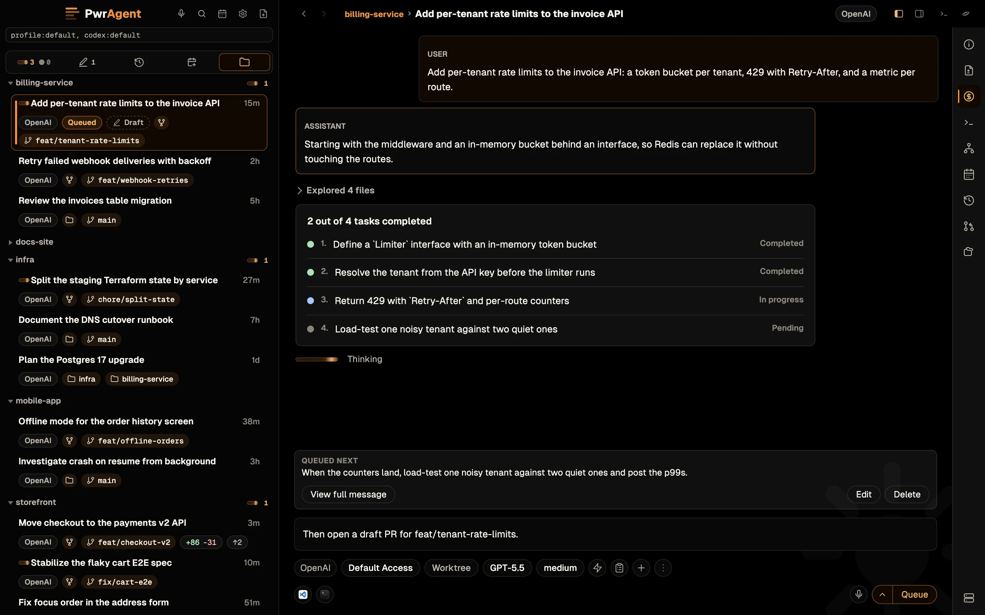Click the clipboard icon in the composer toolbar
The width and height of the screenshot is (985, 615).
pyautogui.click(x=619, y=568)
